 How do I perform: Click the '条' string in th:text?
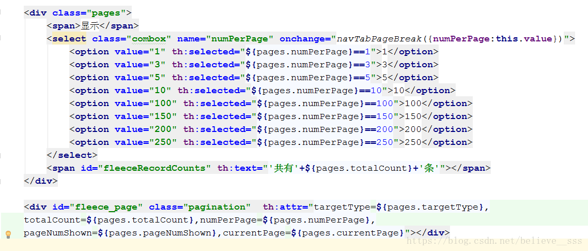pos(429,168)
